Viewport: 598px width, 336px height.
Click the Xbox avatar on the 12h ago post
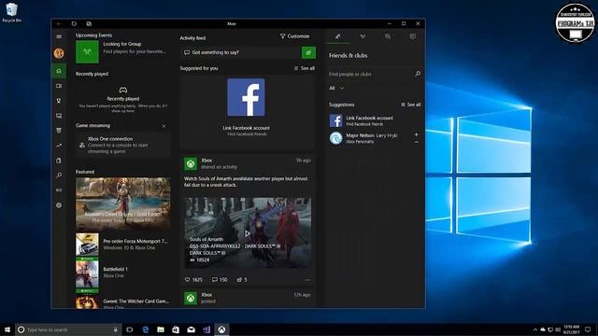[x=191, y=298]
